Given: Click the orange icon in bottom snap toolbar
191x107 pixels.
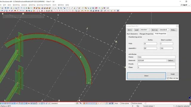Looking at the screenshot, I should pyautogui.click(x=84, y=103).
